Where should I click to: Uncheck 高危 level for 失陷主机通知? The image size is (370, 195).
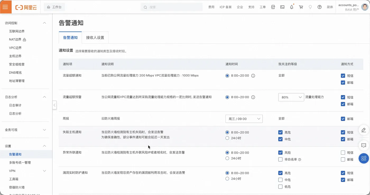[280, 132]
